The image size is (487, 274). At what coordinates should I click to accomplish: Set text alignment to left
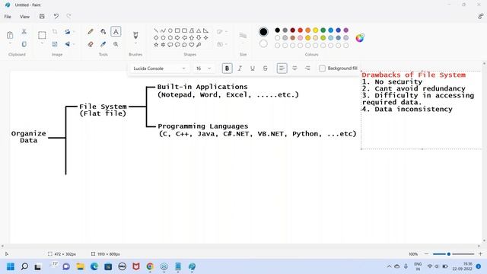coord(282,68)
